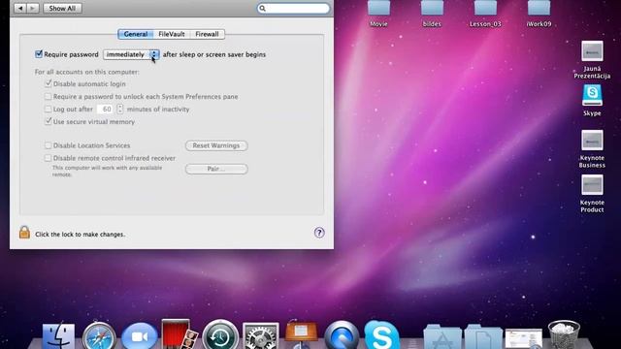621x349 pixels.
Task: Open Finder from the Dock
Action: point(58,336)
